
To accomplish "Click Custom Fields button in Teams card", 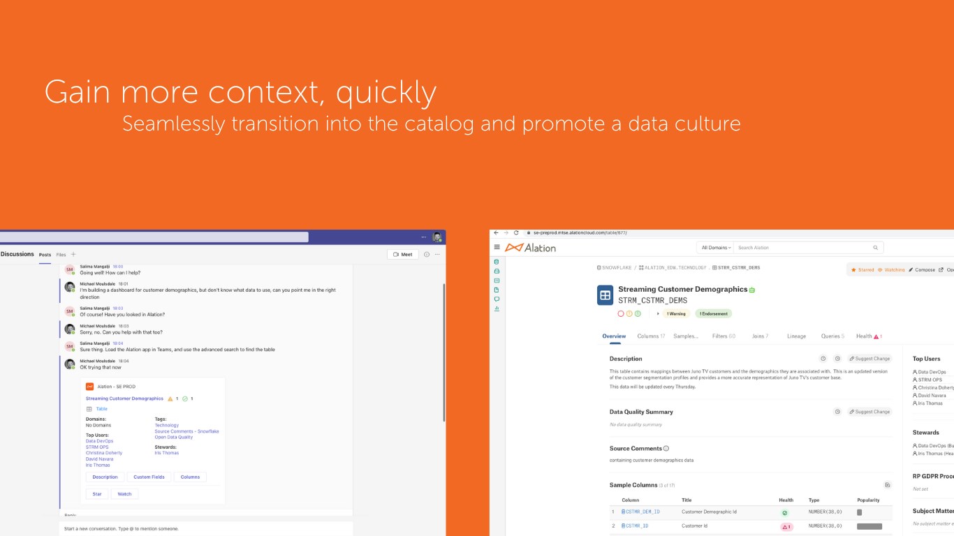I will coord(149,477).
